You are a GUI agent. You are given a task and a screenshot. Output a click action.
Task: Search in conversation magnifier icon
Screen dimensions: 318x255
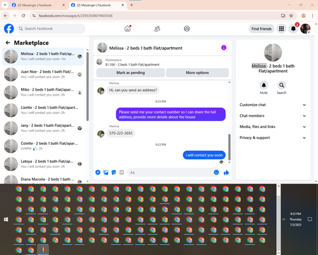click(281, 85)
